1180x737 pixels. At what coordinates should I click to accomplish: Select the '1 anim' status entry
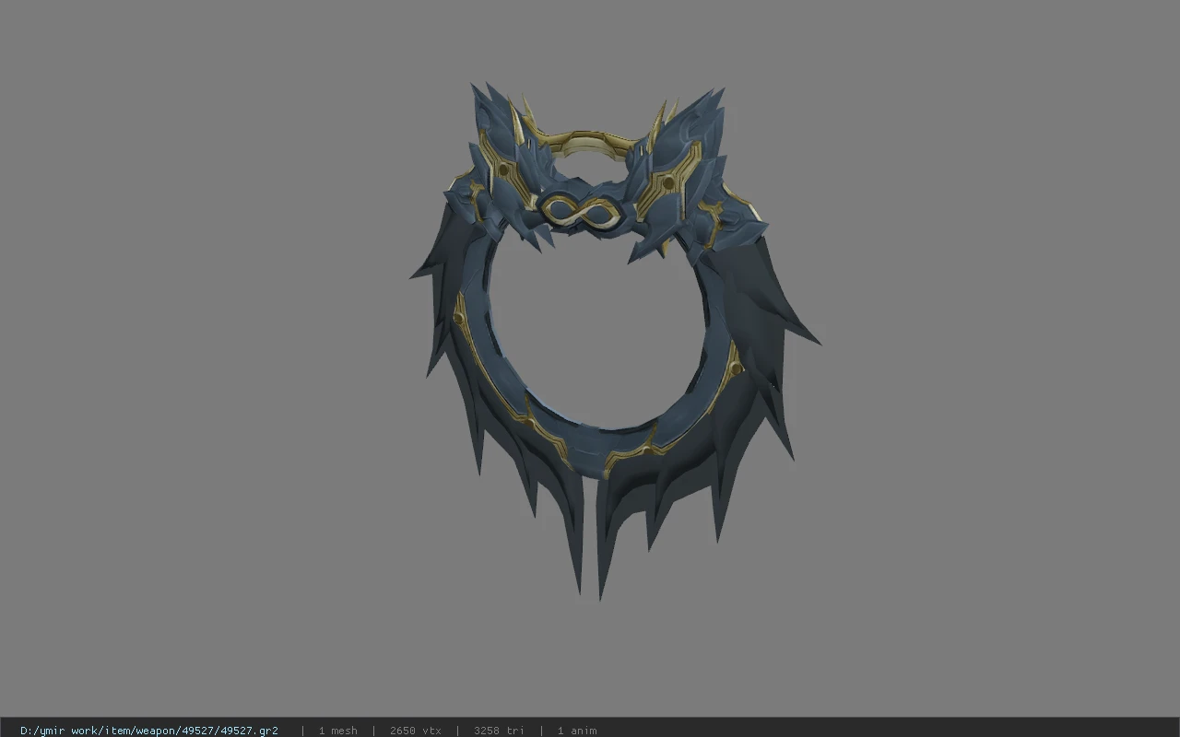click(577, 731)
